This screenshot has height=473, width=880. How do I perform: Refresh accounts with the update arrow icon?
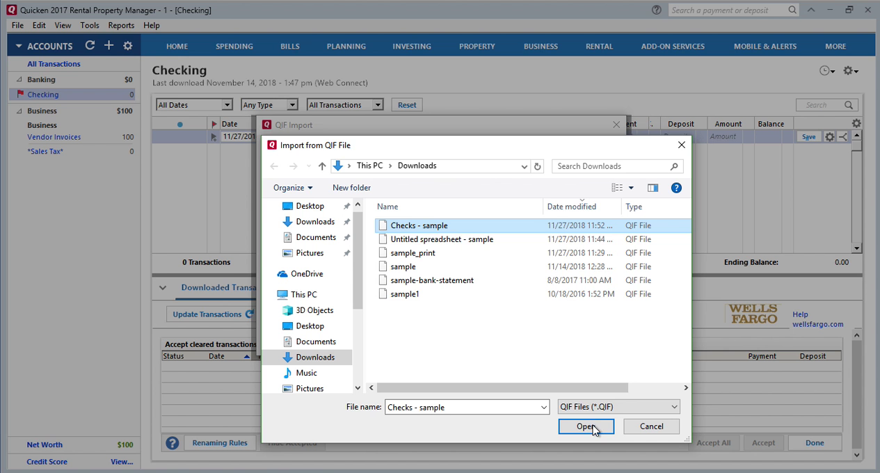(90, 45)
